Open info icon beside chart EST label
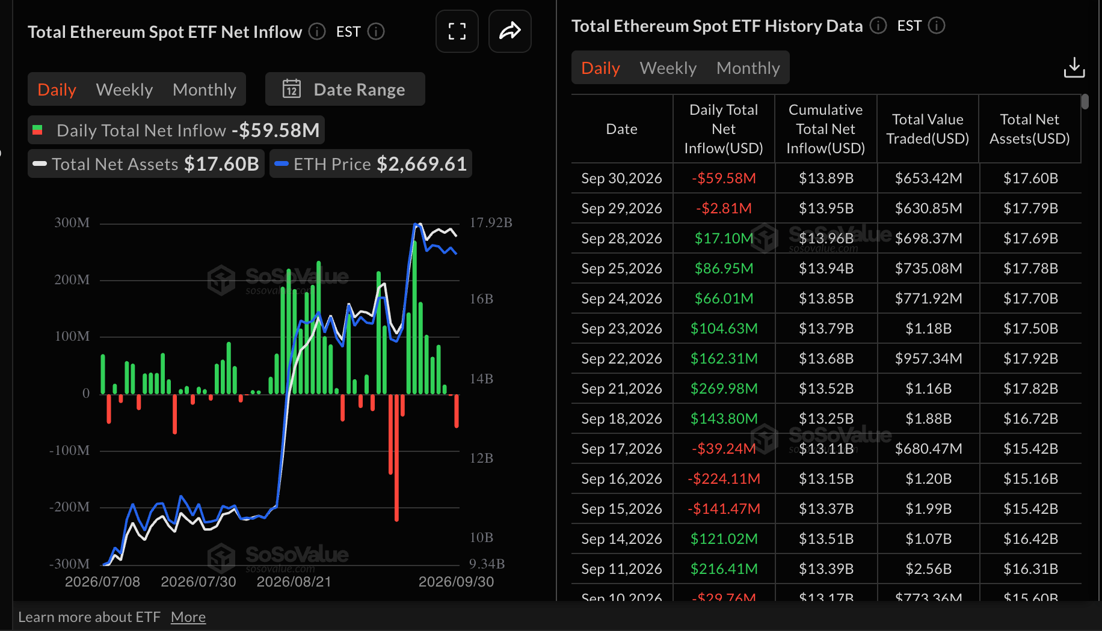Image resolution: width=1102 pixels, height=631 pixels. (376, 31)
